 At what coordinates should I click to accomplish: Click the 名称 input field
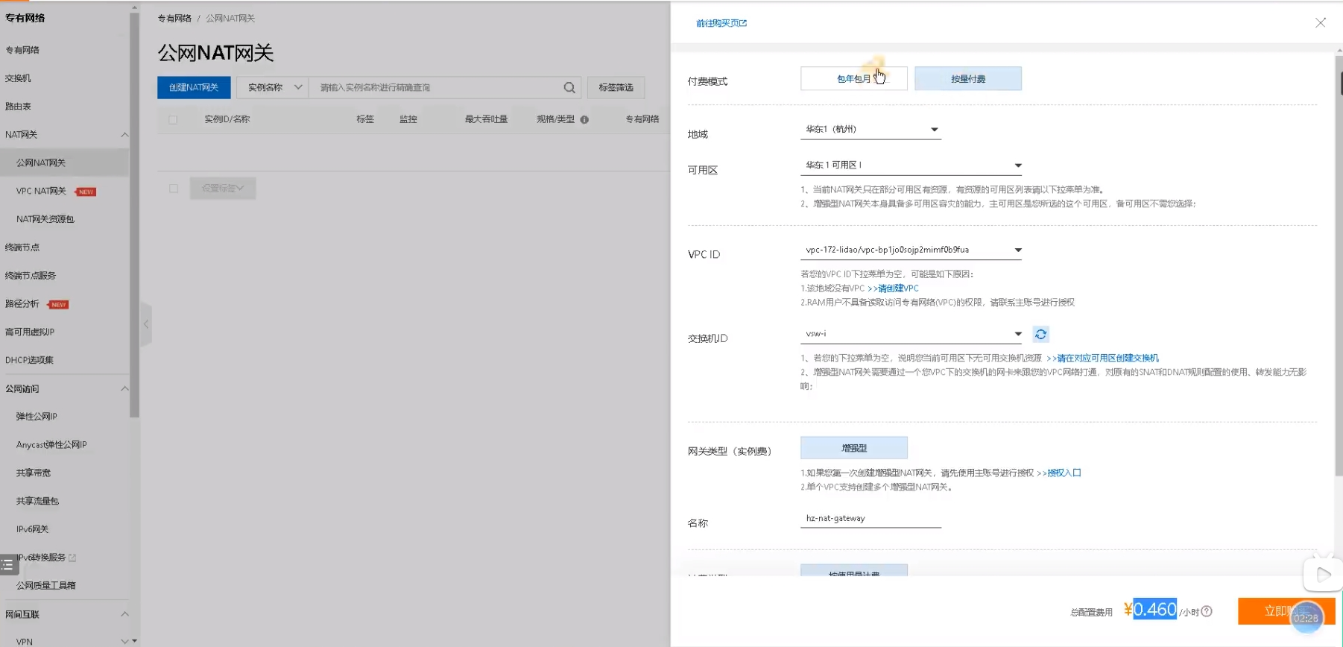[x=870, y=519]
